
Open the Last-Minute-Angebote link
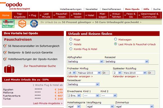point(48,103)
